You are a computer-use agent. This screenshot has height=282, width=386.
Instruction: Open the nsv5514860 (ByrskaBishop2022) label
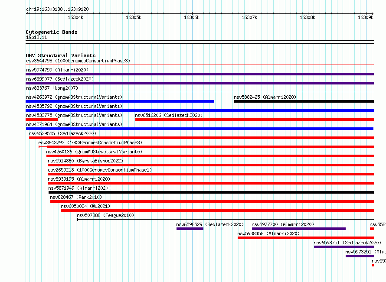click(x=85, y=161)
